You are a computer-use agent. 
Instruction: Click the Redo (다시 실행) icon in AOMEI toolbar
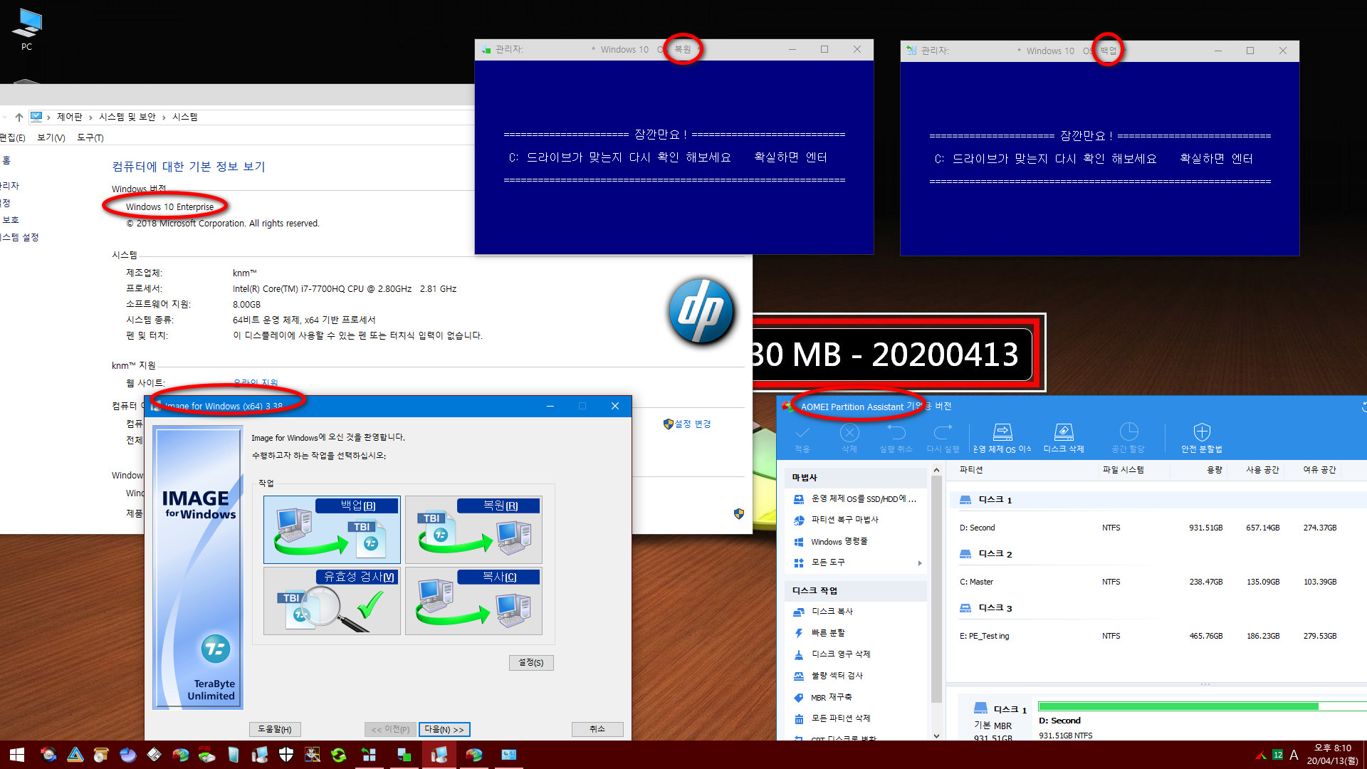click(x=943, y=437)
